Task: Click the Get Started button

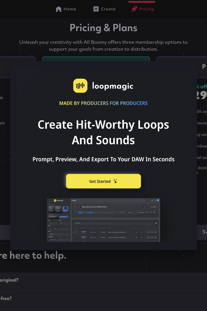Action: [x=103, y=181]
